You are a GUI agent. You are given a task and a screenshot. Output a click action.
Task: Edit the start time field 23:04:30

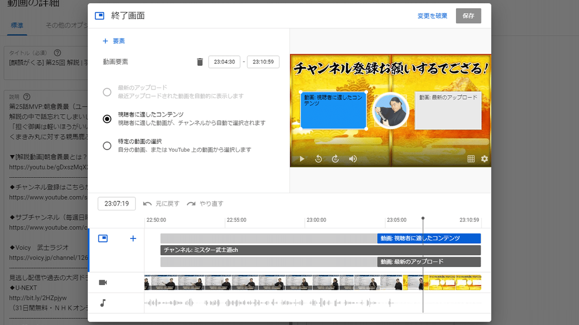pyautogui.click(x=224, y=62)
